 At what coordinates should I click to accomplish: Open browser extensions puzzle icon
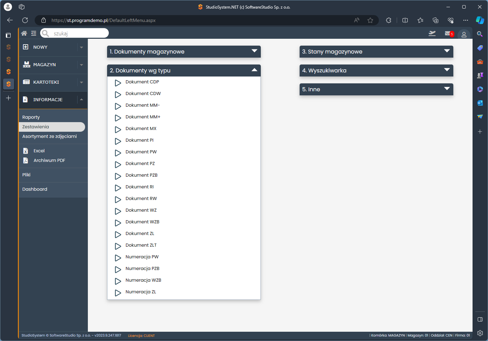click(388, 20)
